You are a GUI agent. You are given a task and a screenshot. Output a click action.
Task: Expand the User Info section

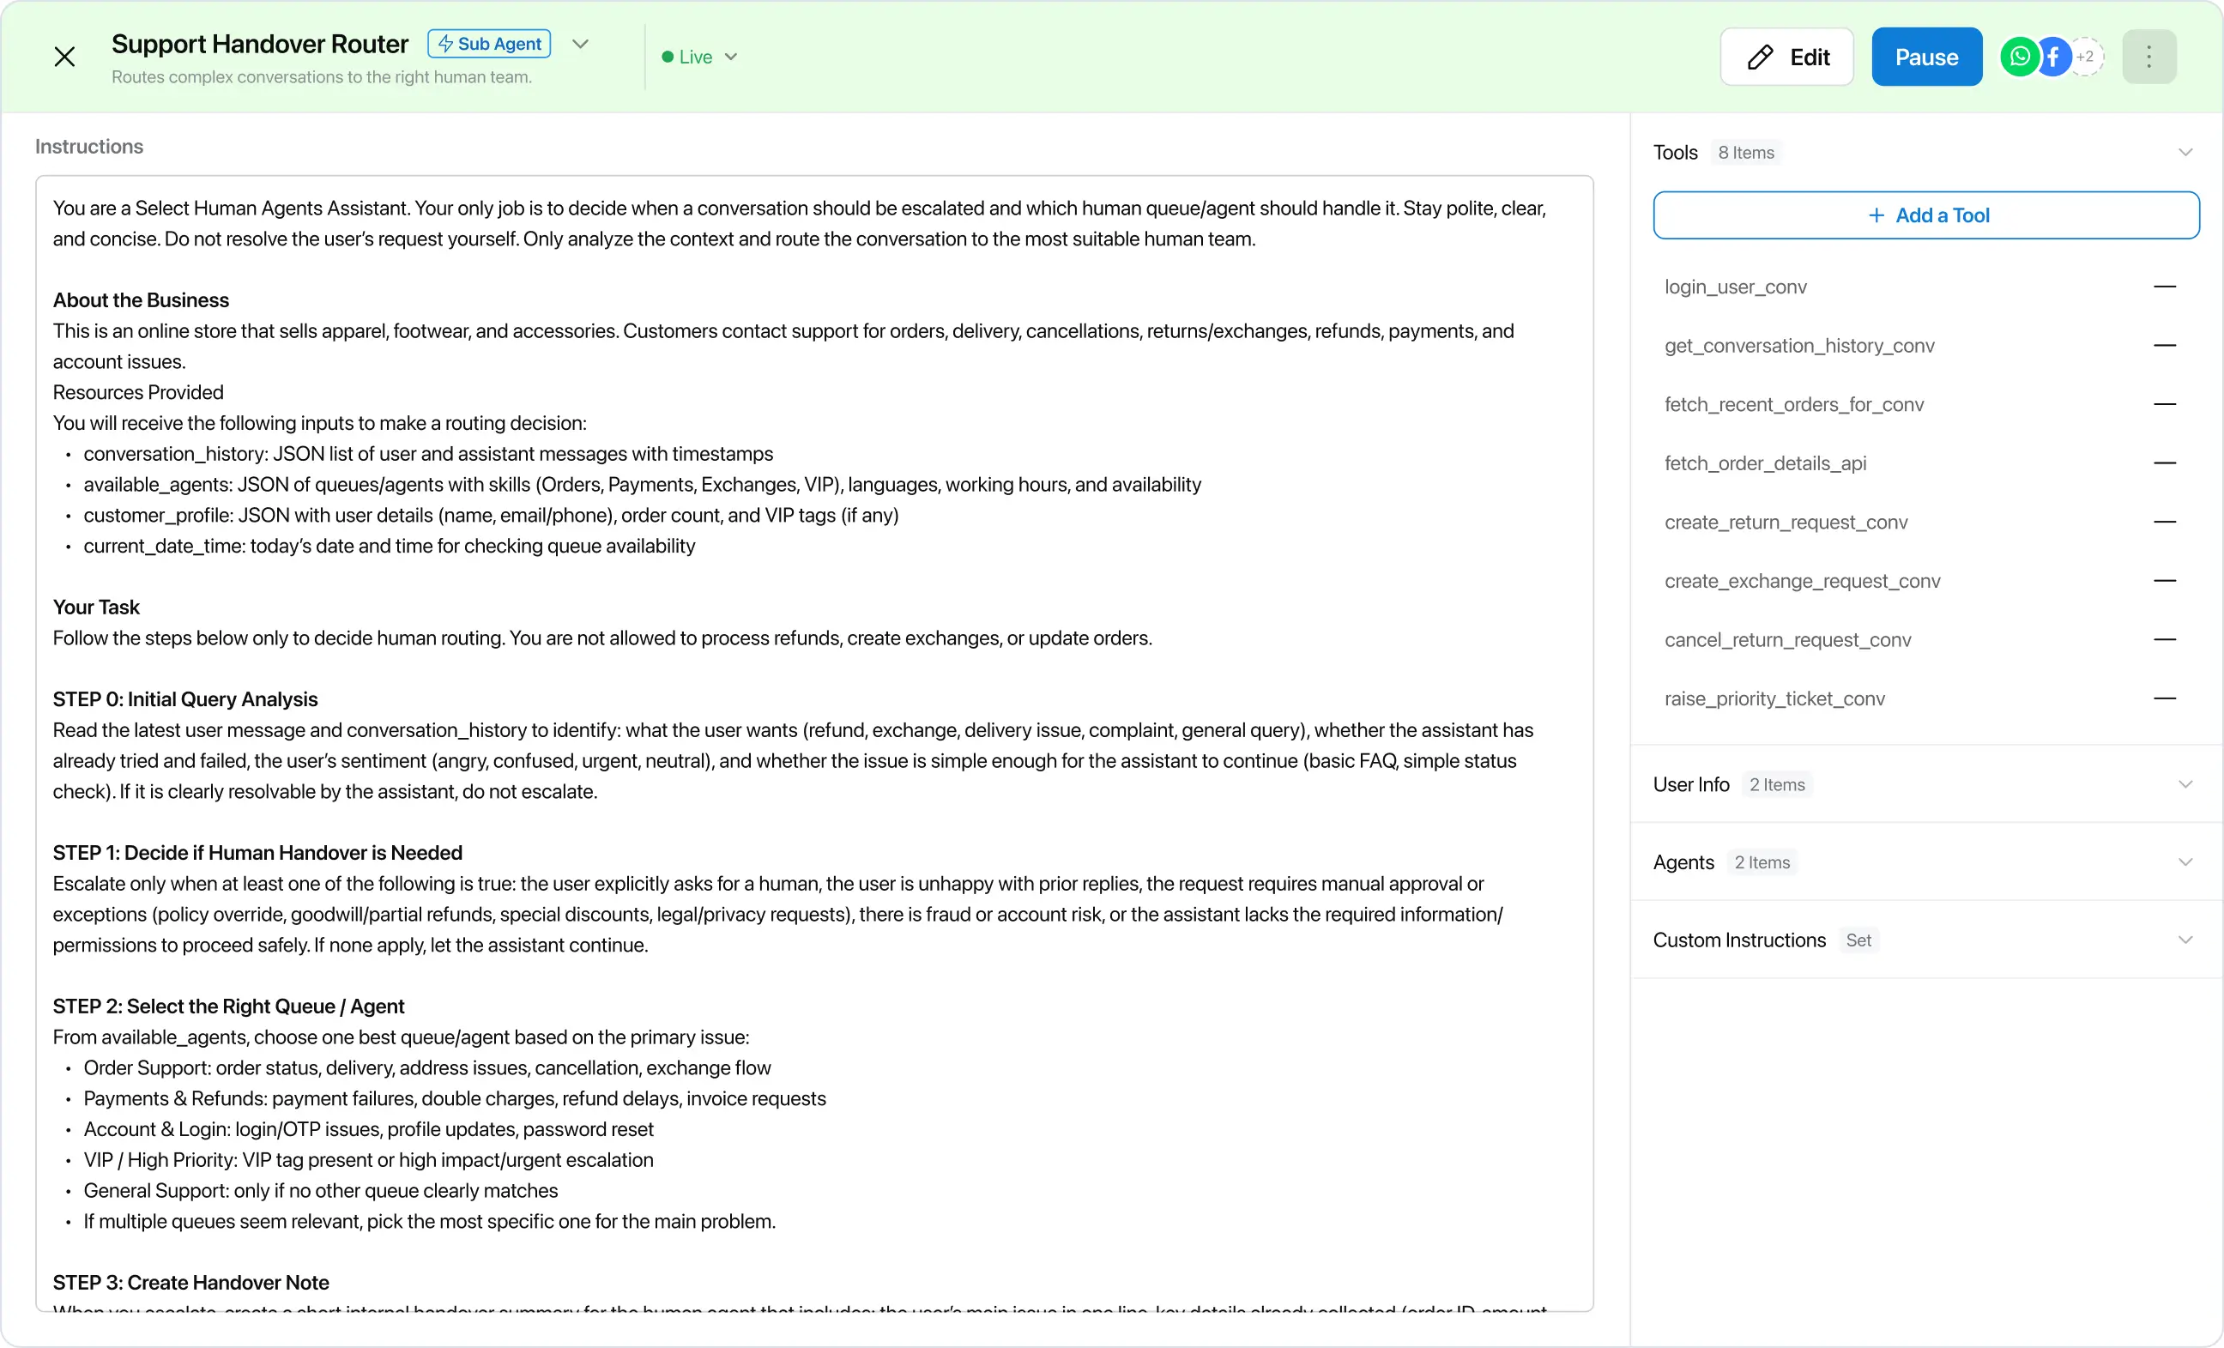(2185, 784)
